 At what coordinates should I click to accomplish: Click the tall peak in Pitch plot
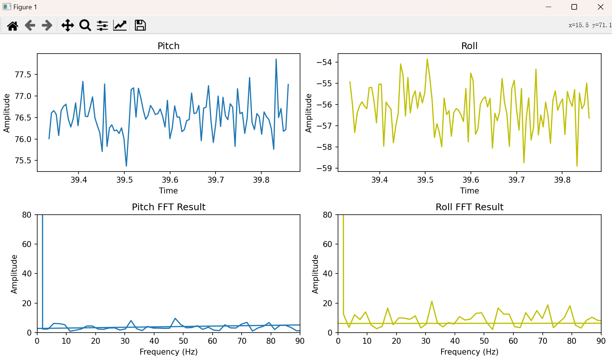(x=276, y=60)
